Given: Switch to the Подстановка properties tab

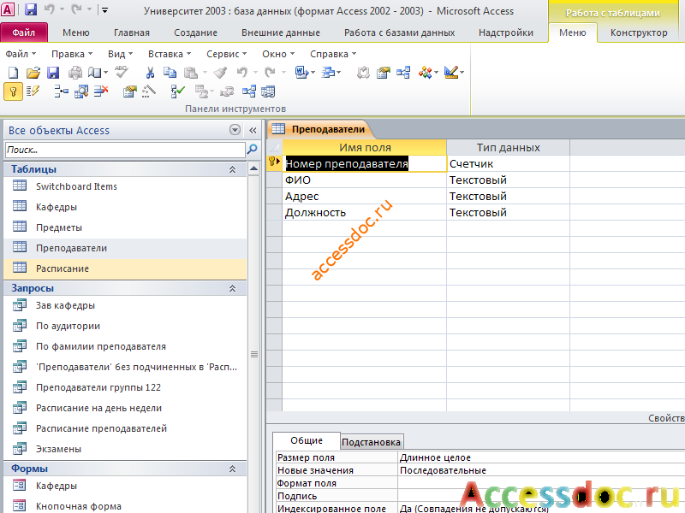Looking at the screenshot, I should click(x=371, y=442).
